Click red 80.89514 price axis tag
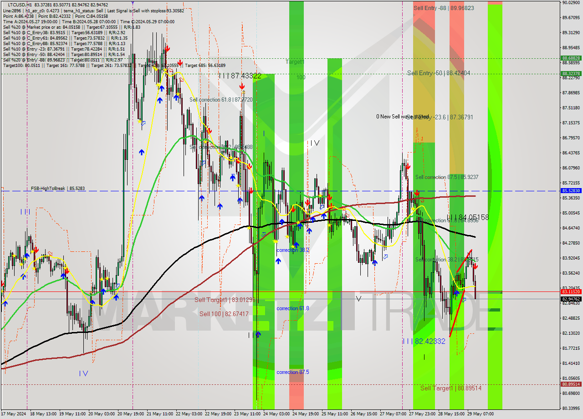583x419 pixels. [571, 384]
